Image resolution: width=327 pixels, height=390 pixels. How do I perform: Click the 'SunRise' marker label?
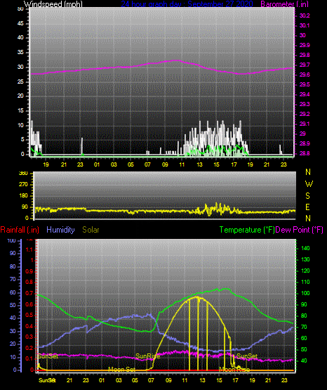[148, 356]
